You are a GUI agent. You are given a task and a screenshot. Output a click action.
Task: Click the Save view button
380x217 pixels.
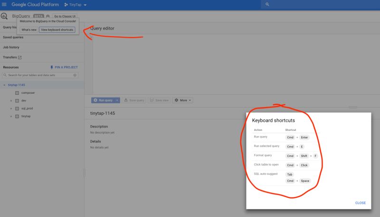pos(159,100)
